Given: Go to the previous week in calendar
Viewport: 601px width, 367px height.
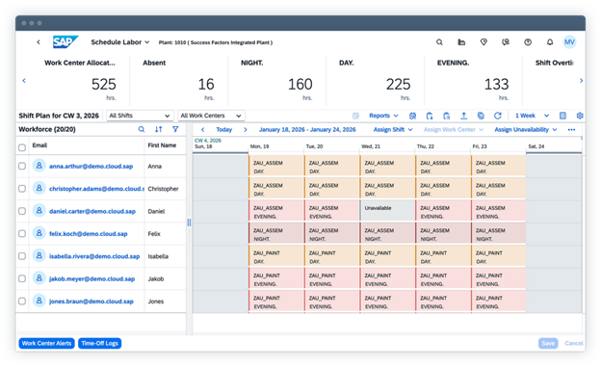Looking at the screenshot, I should pos(203,130).
